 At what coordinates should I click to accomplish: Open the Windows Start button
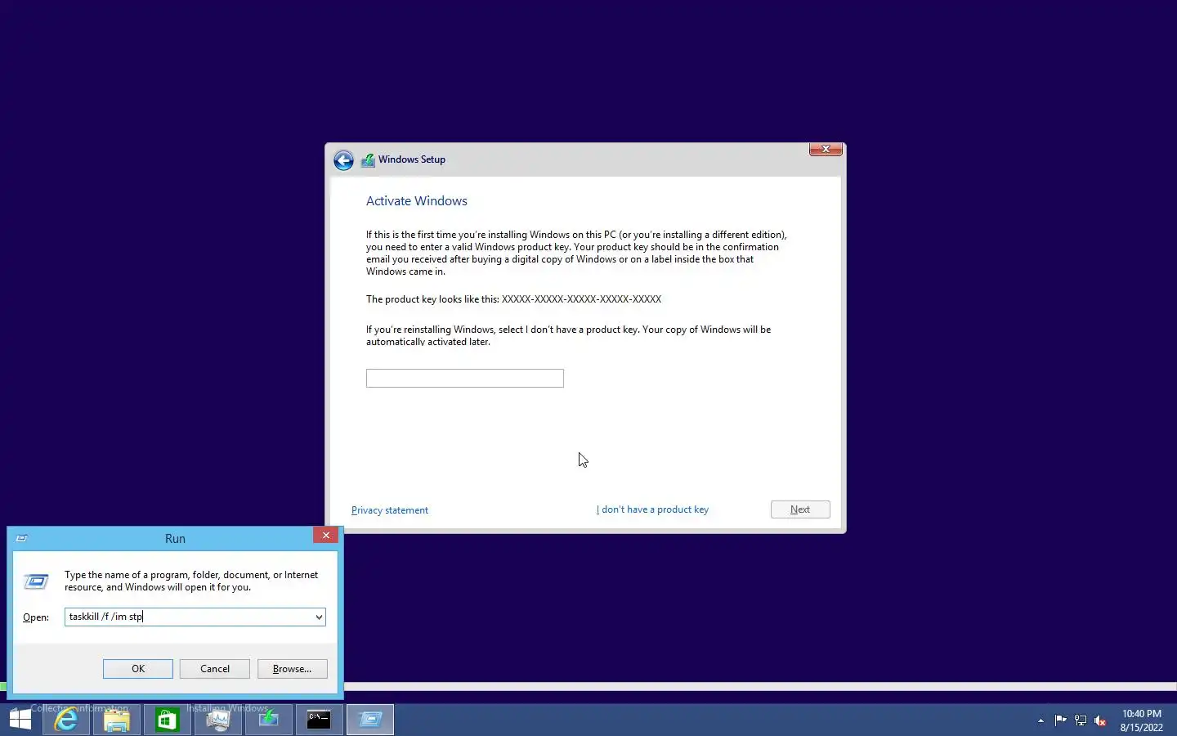point(20,720)
